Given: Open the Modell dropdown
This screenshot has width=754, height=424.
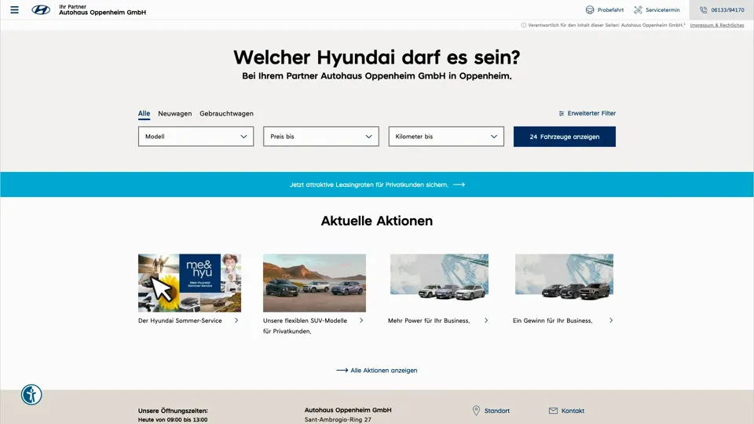Looking at the screenshot, I should pyautogui.click(x=196, y=137).
